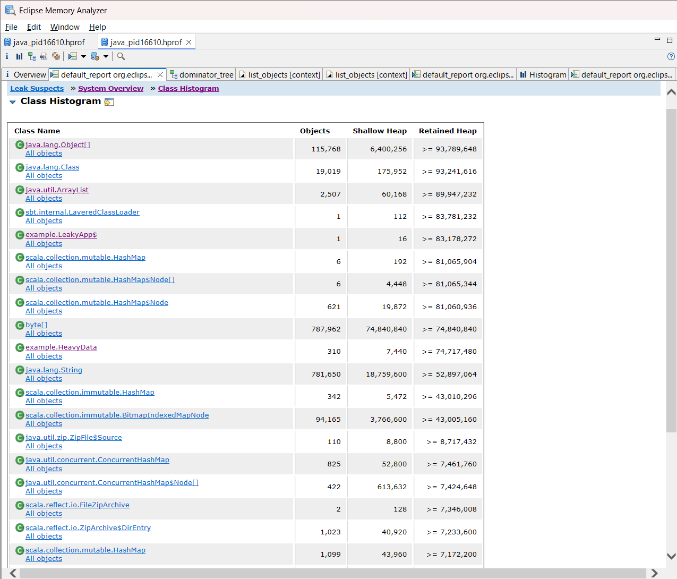Switch to the Histogram tab

tap(543, 75)
